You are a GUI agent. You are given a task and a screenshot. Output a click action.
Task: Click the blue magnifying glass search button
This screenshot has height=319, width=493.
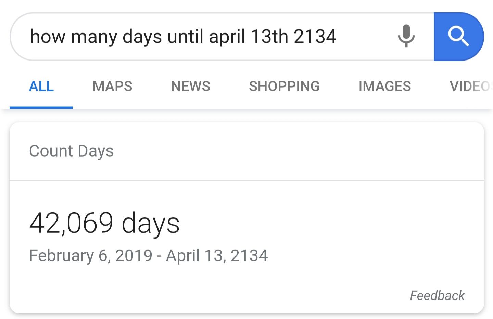(459, 37)
